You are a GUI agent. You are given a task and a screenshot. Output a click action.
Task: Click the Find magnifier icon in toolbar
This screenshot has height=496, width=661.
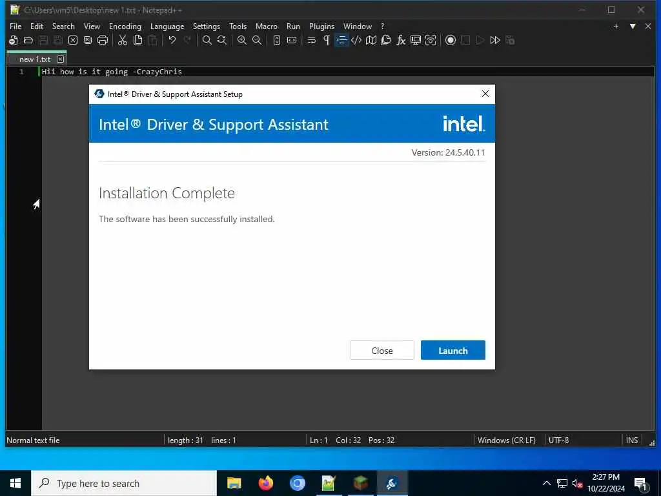tap(207, 40)
